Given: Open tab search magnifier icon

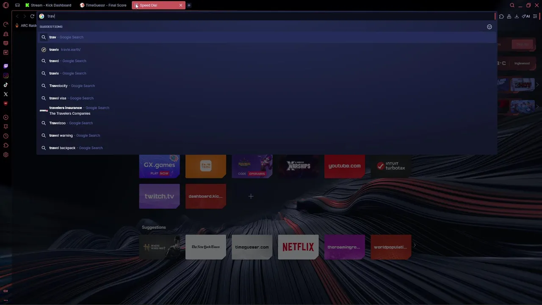Looking at the screenshot, I should [x=512, y=5].
